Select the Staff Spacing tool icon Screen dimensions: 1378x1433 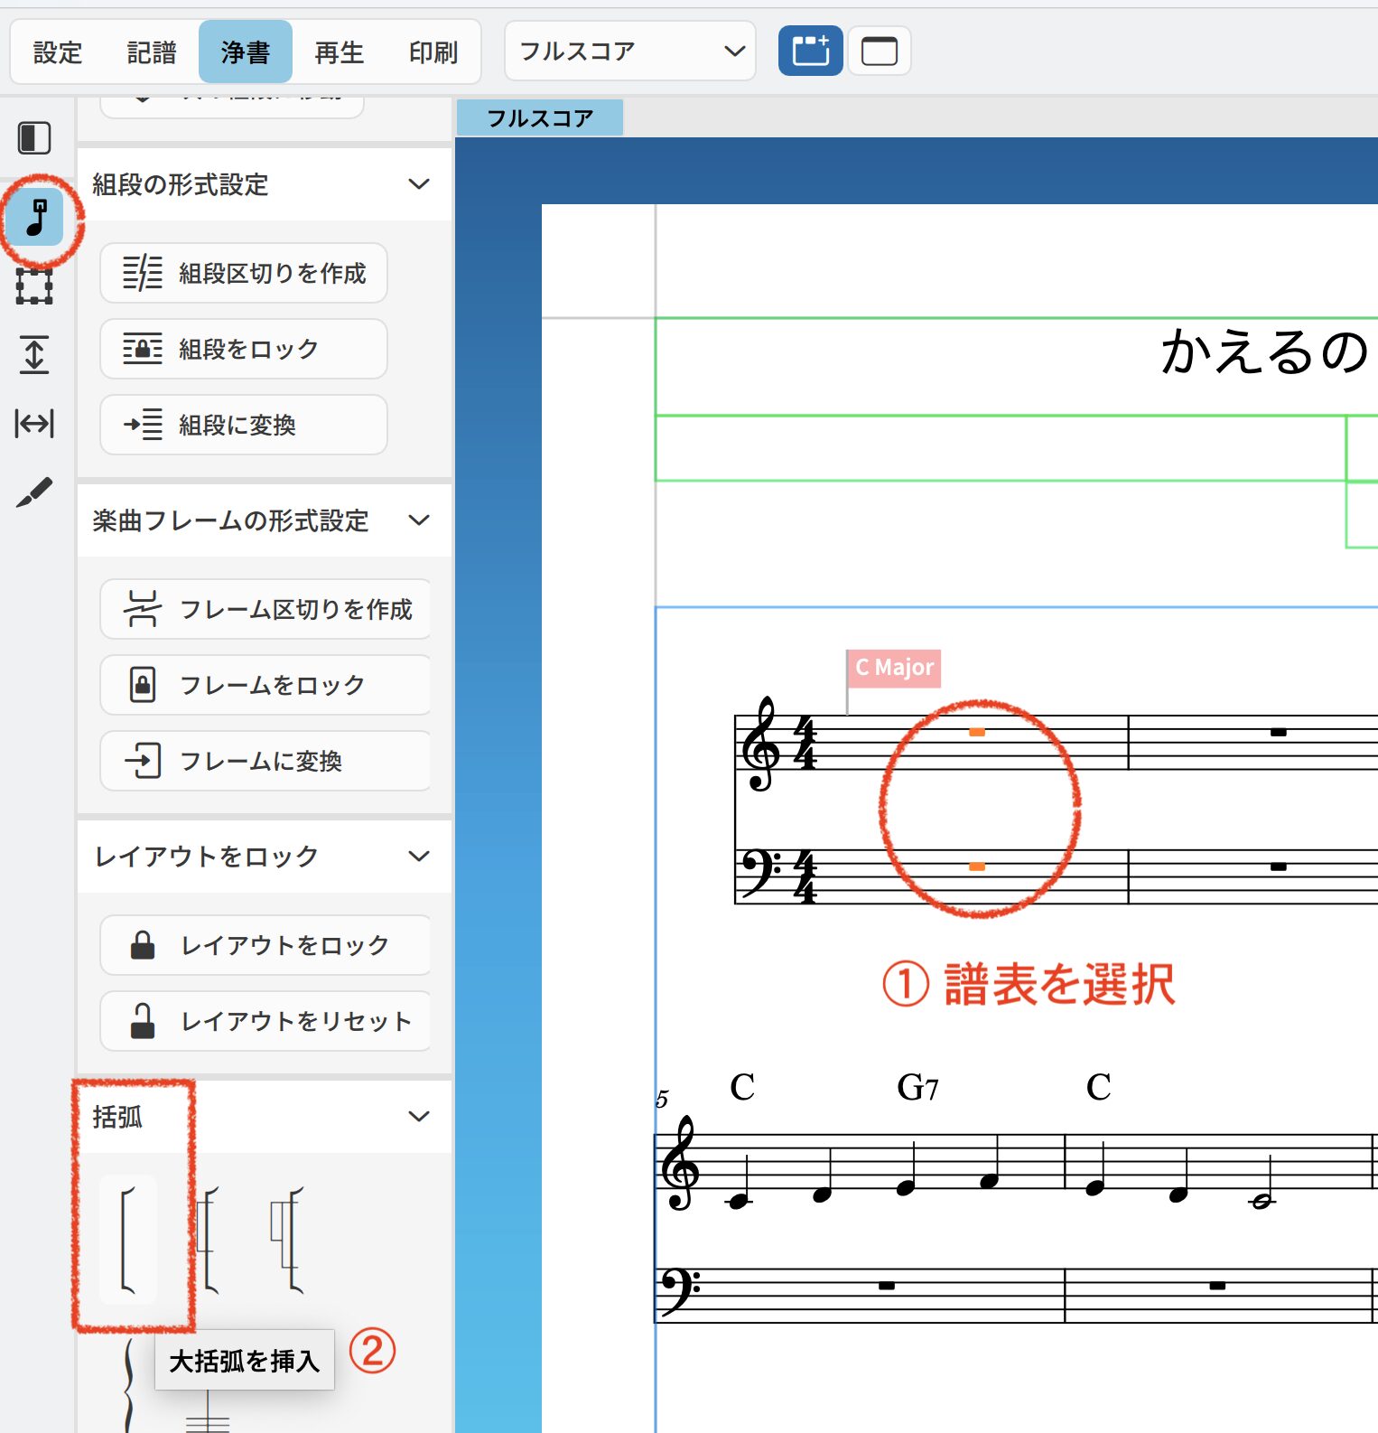pyautogui.click(x=34, y=354)
